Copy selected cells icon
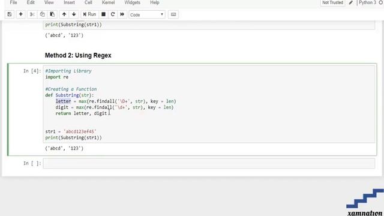Image resolution: width=384 pixels, height=216 pixels. tap(42, 14)
